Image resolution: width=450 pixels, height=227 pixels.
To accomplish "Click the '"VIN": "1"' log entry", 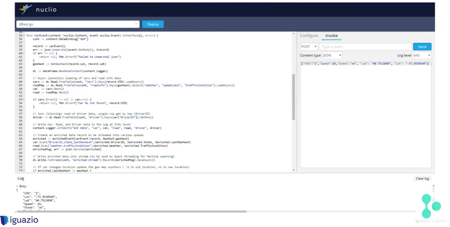I will pos(32,193).
